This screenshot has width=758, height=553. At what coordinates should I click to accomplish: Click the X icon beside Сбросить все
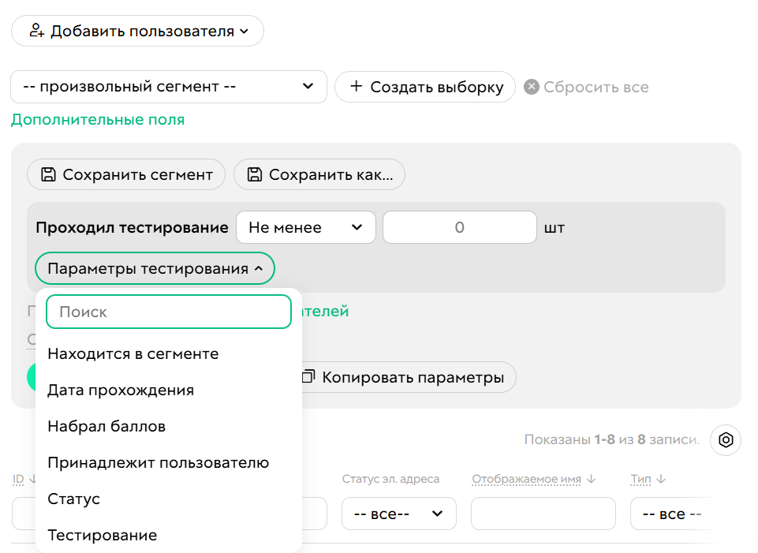[531, 87]
